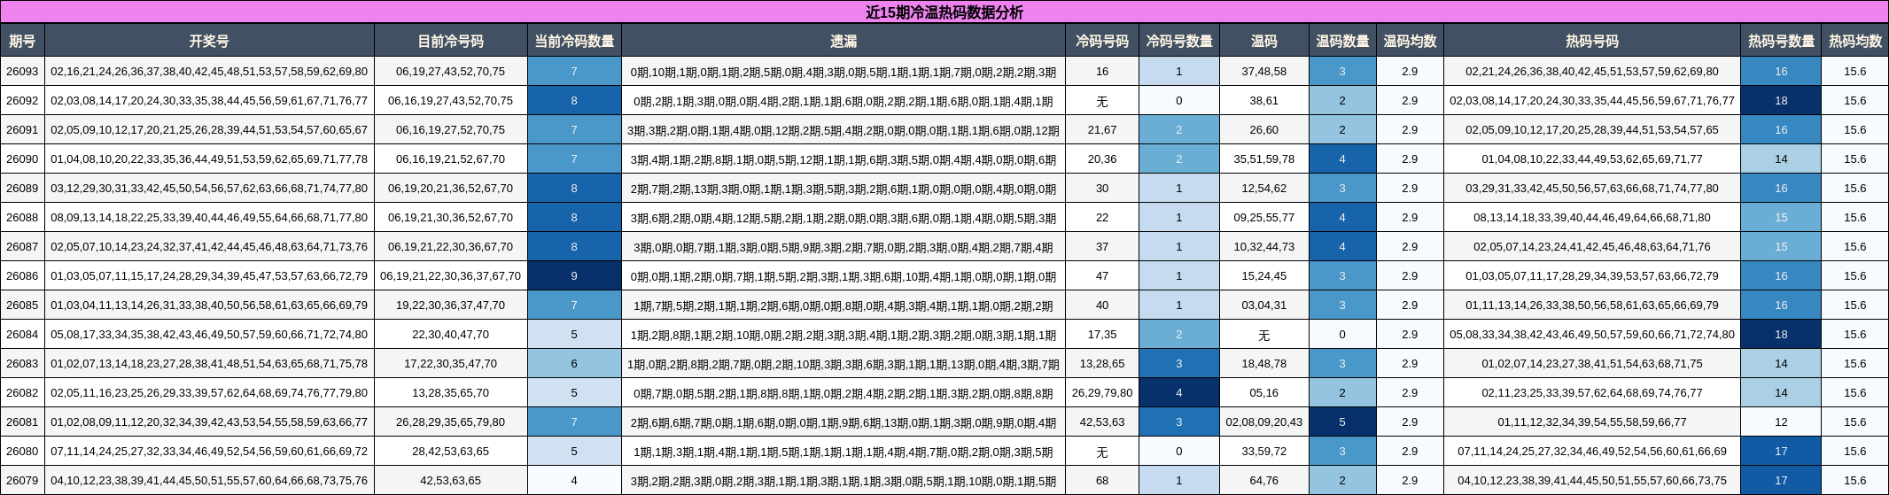Click the 当前冷码数量 column header

pos(574,41)
